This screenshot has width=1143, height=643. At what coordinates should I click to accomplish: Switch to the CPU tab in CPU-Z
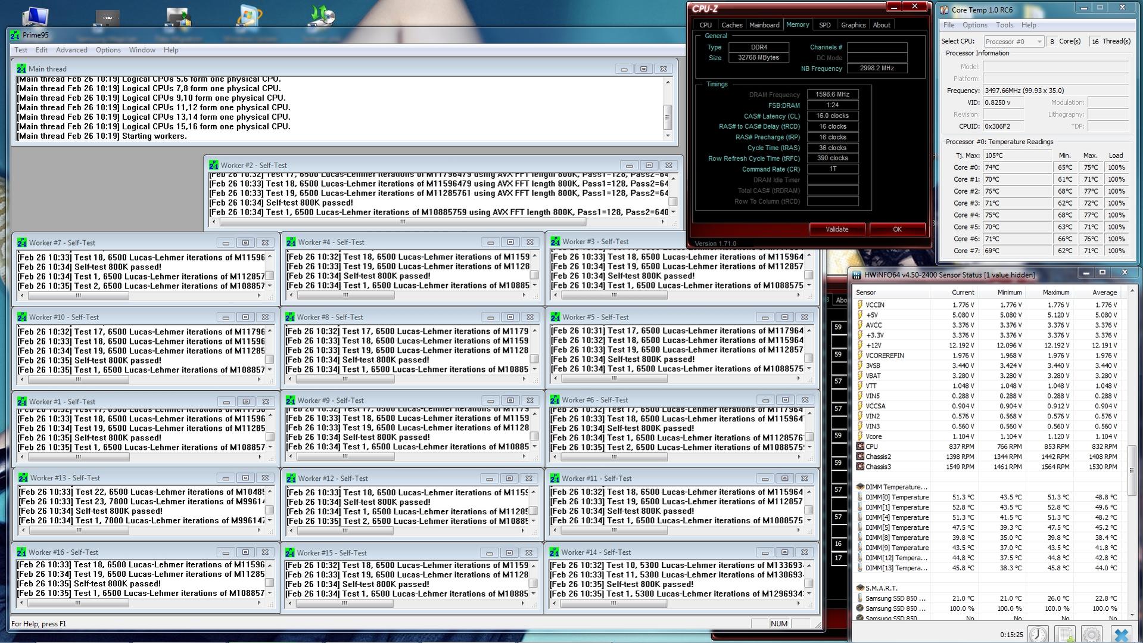coord(706,25)
